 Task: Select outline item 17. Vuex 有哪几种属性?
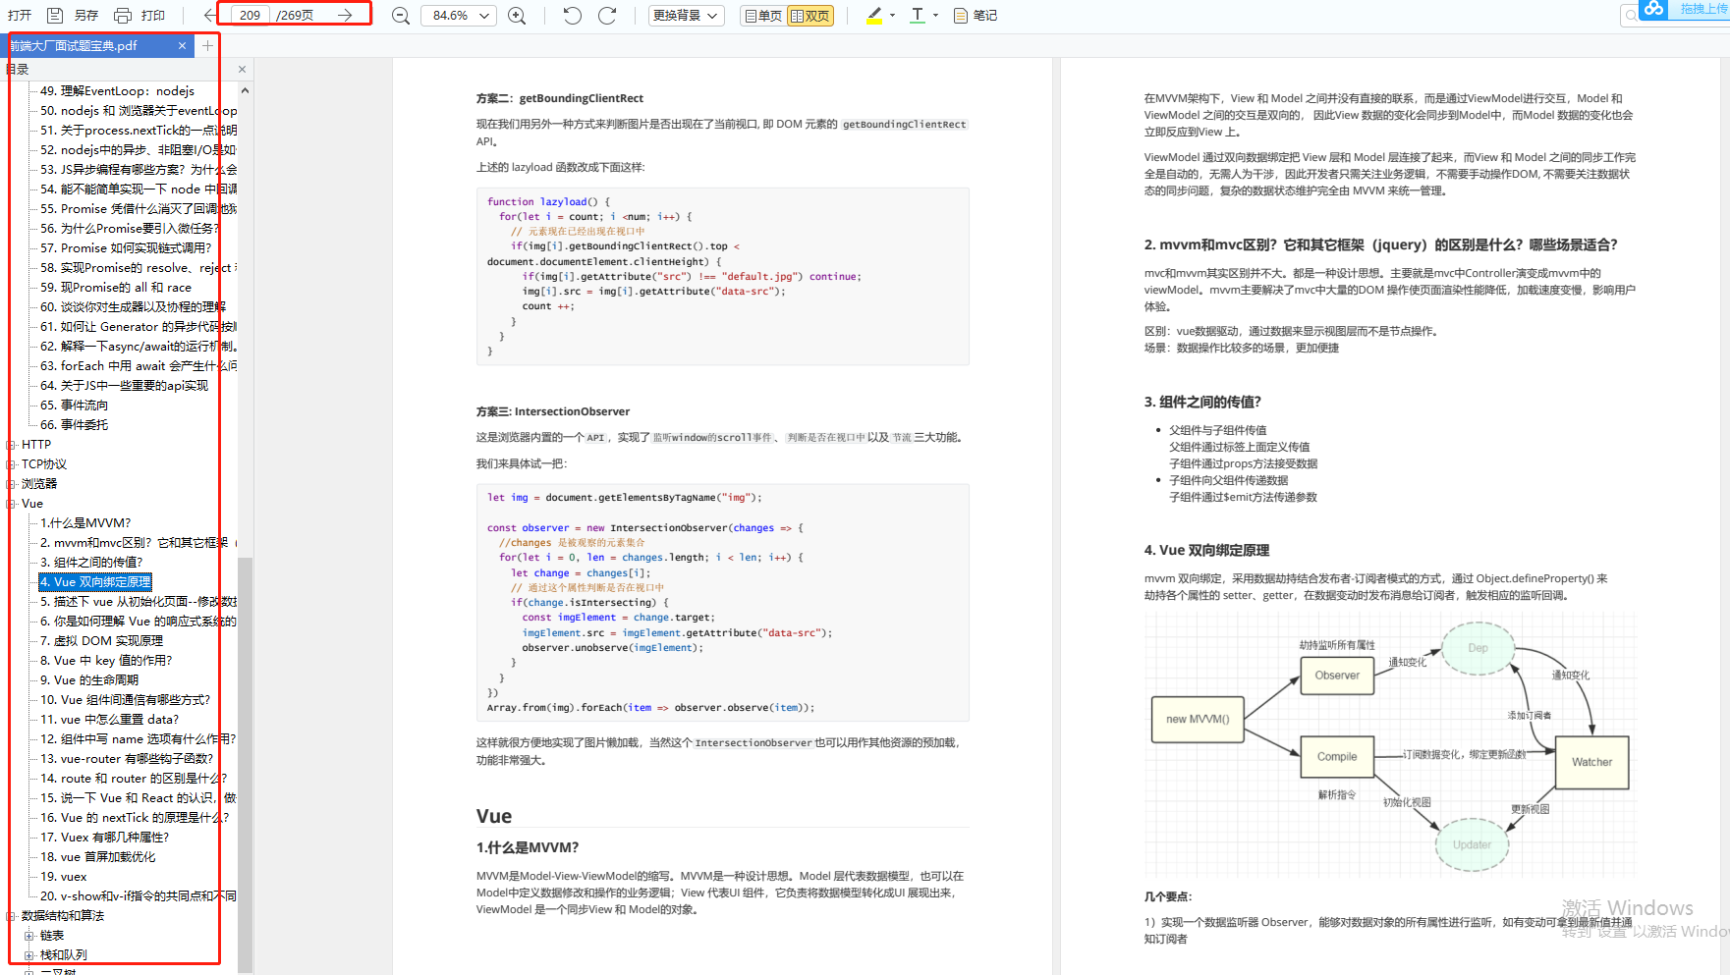[x=104, y=838]
